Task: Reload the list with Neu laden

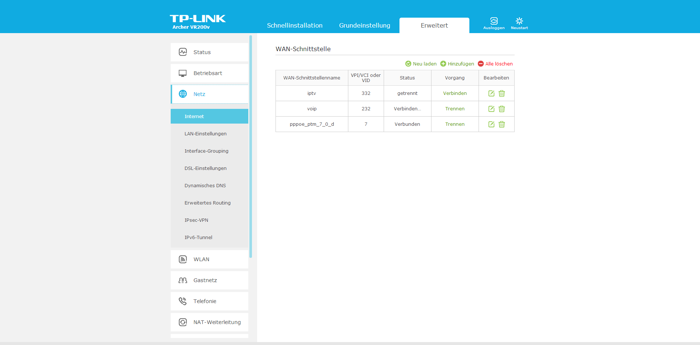Action: pos(421,64)
